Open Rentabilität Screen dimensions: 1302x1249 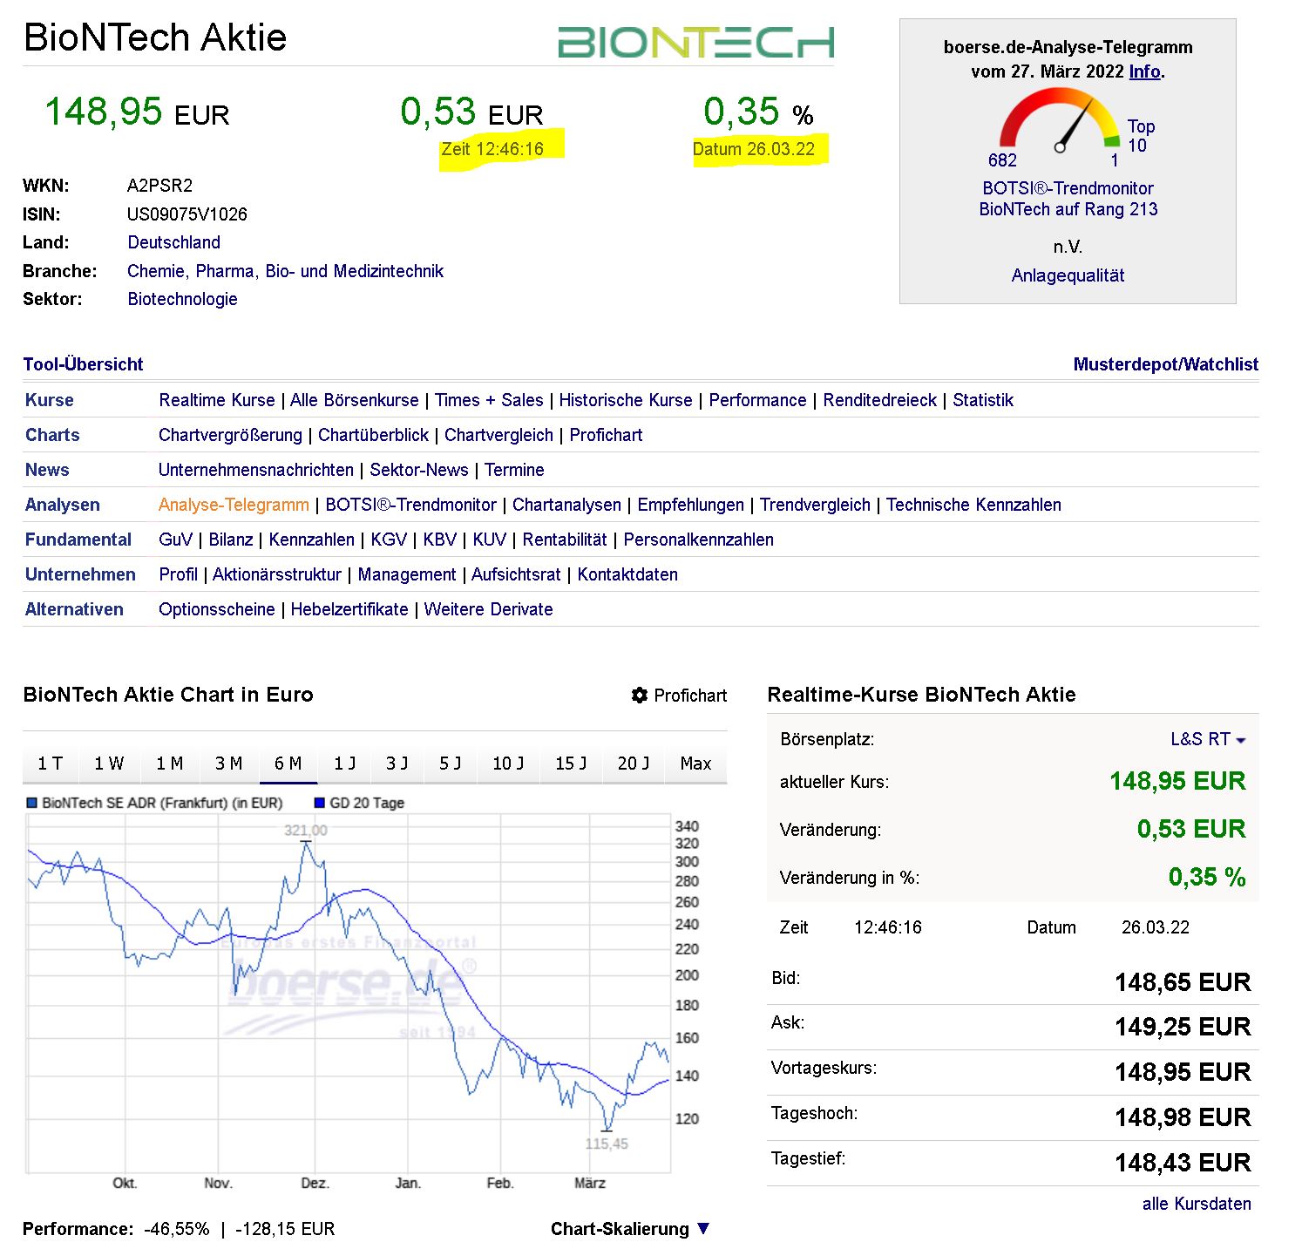click(x=564, y=540)
